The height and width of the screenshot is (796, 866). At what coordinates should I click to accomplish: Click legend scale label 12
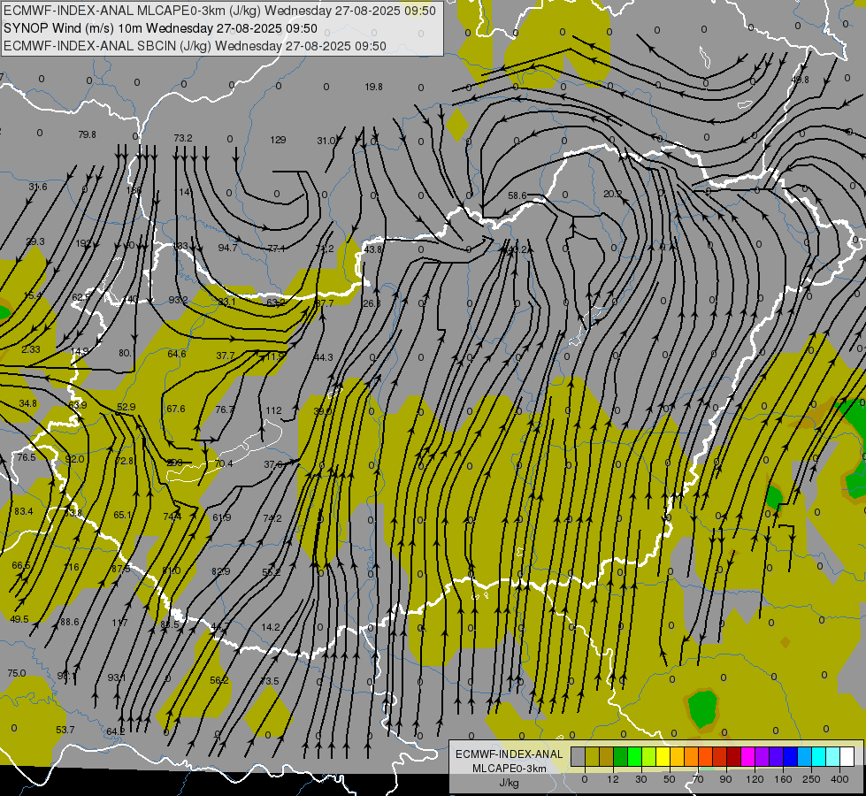(612, 779)
